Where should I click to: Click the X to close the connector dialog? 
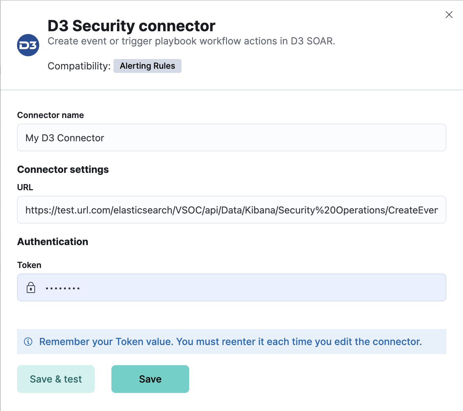(449, 15)
